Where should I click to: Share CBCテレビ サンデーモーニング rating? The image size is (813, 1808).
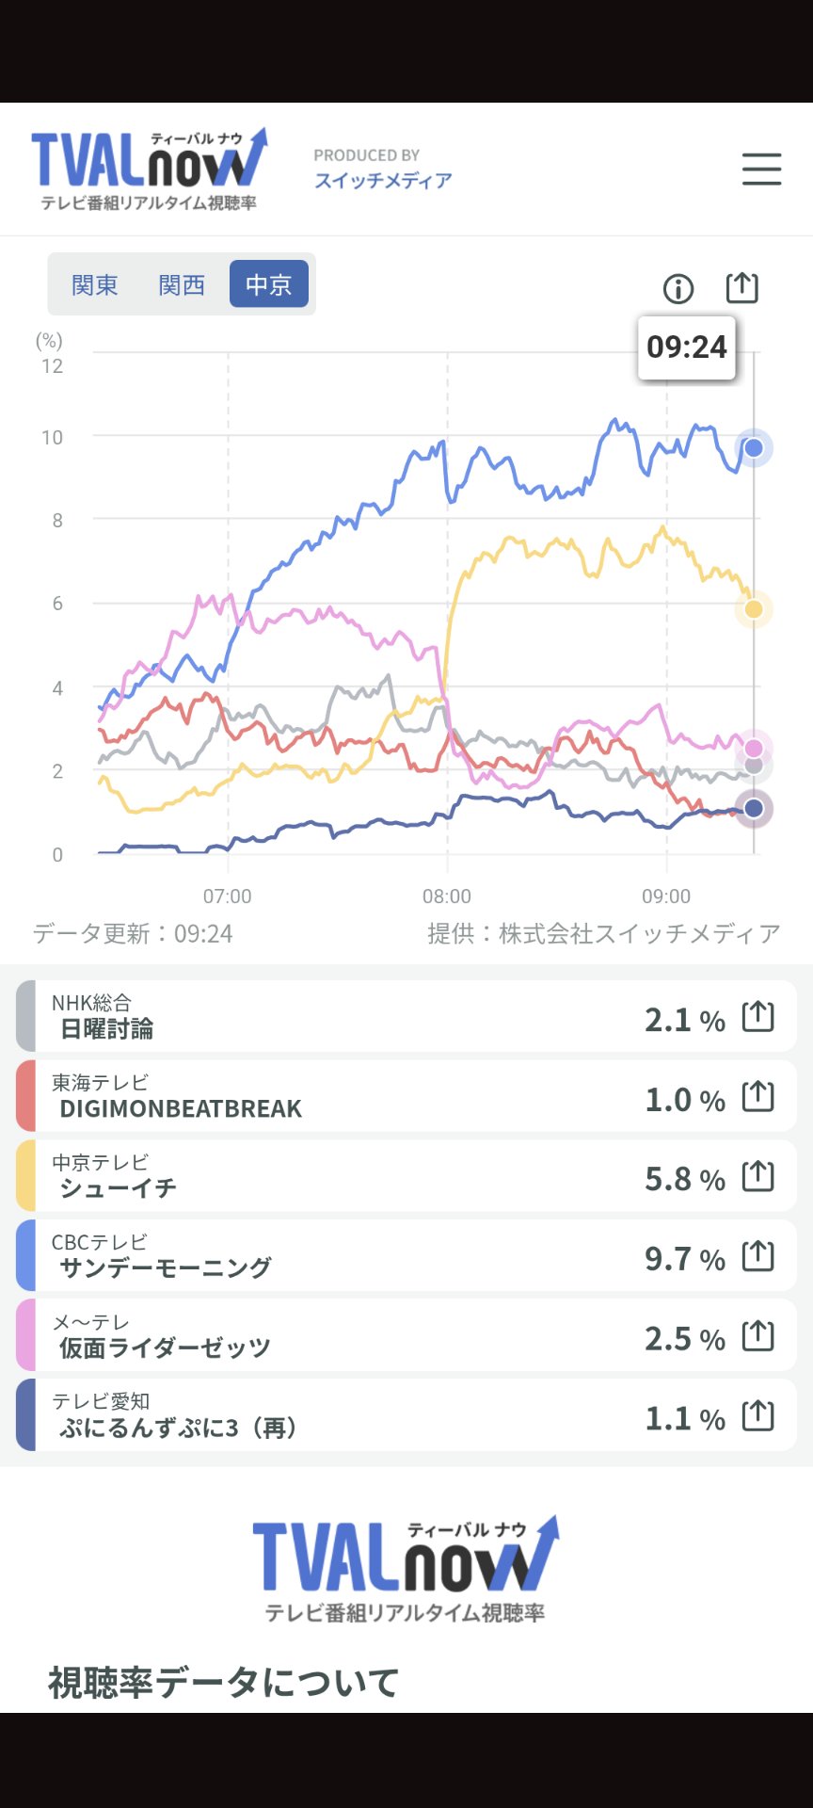(758, 1256)
